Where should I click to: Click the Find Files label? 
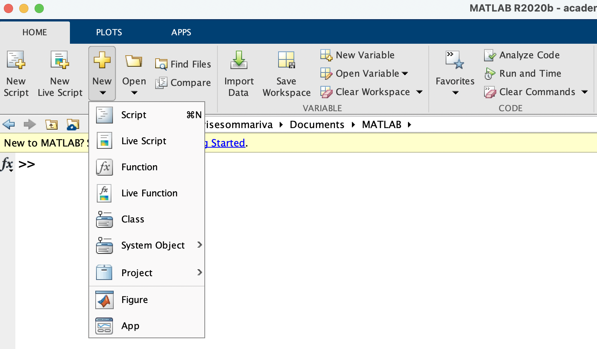pyautogui.click(x=191, y=64)
